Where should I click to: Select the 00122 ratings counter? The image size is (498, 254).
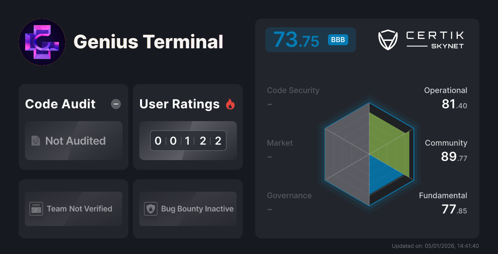click(188, 141)
